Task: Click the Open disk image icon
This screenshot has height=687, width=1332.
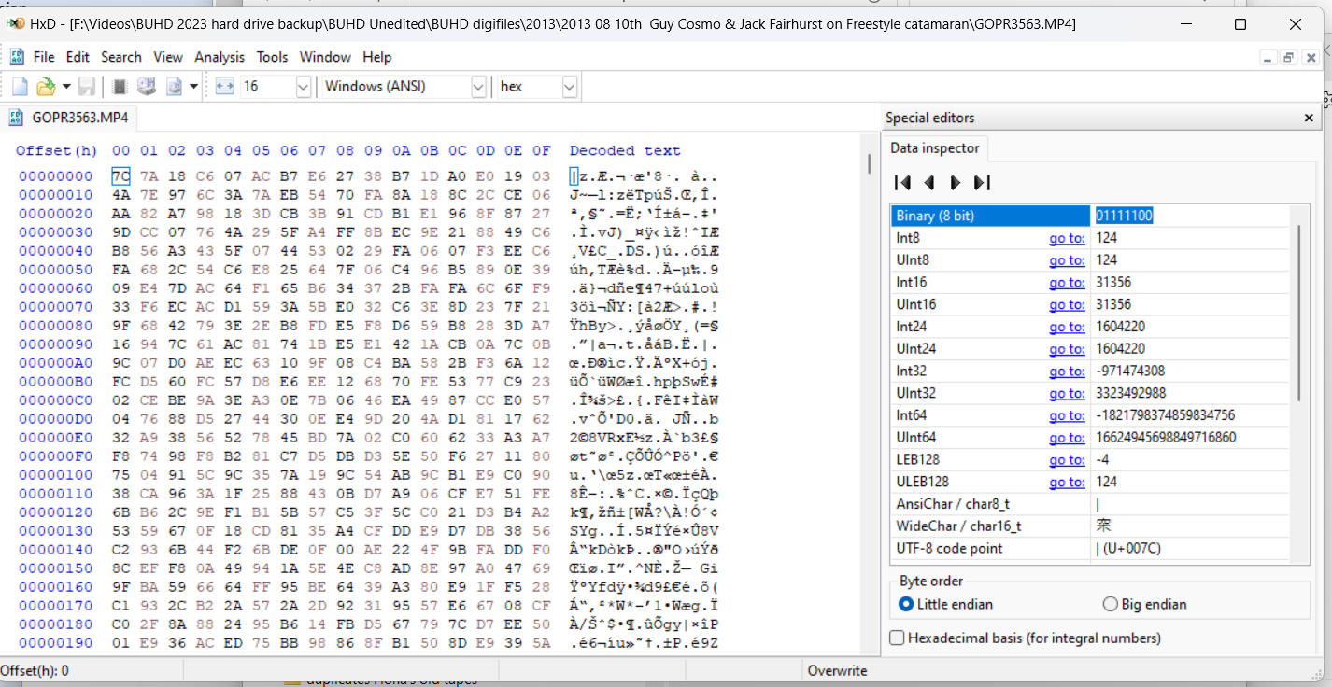Action: click(x=174, y=87)
